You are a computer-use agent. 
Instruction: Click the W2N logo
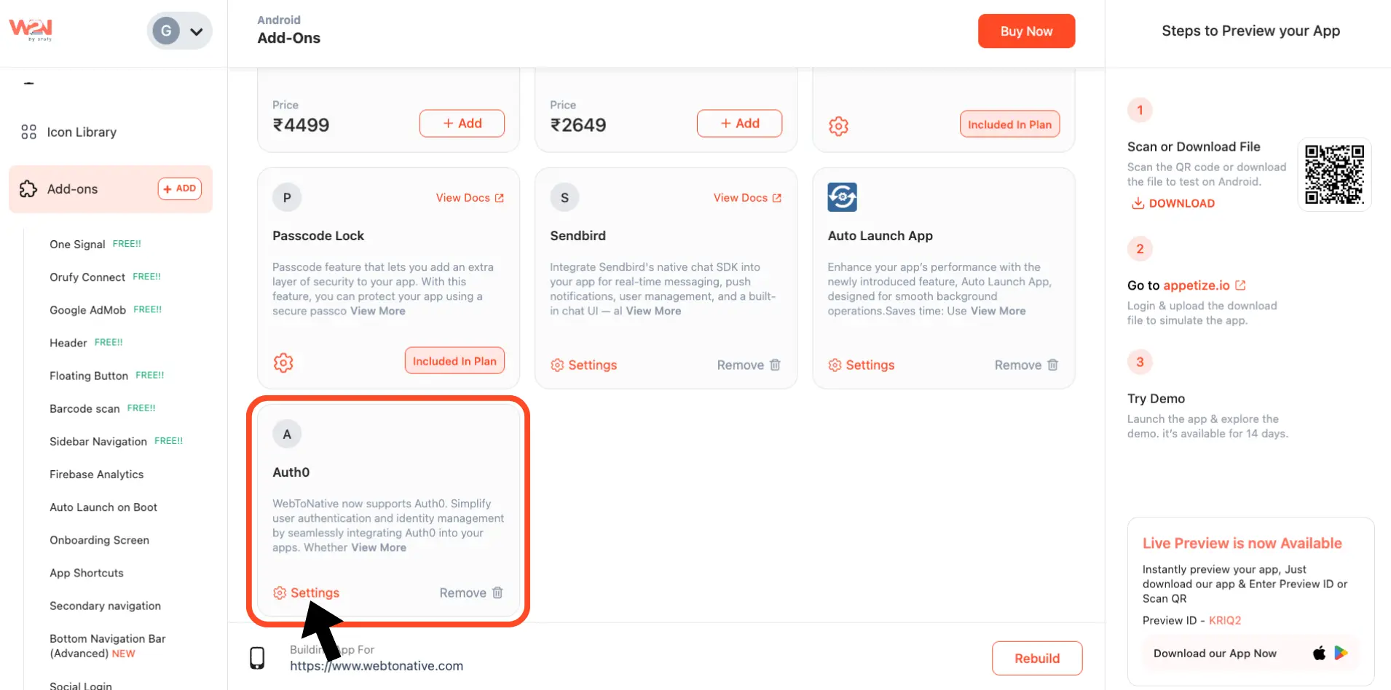point(31,29)
